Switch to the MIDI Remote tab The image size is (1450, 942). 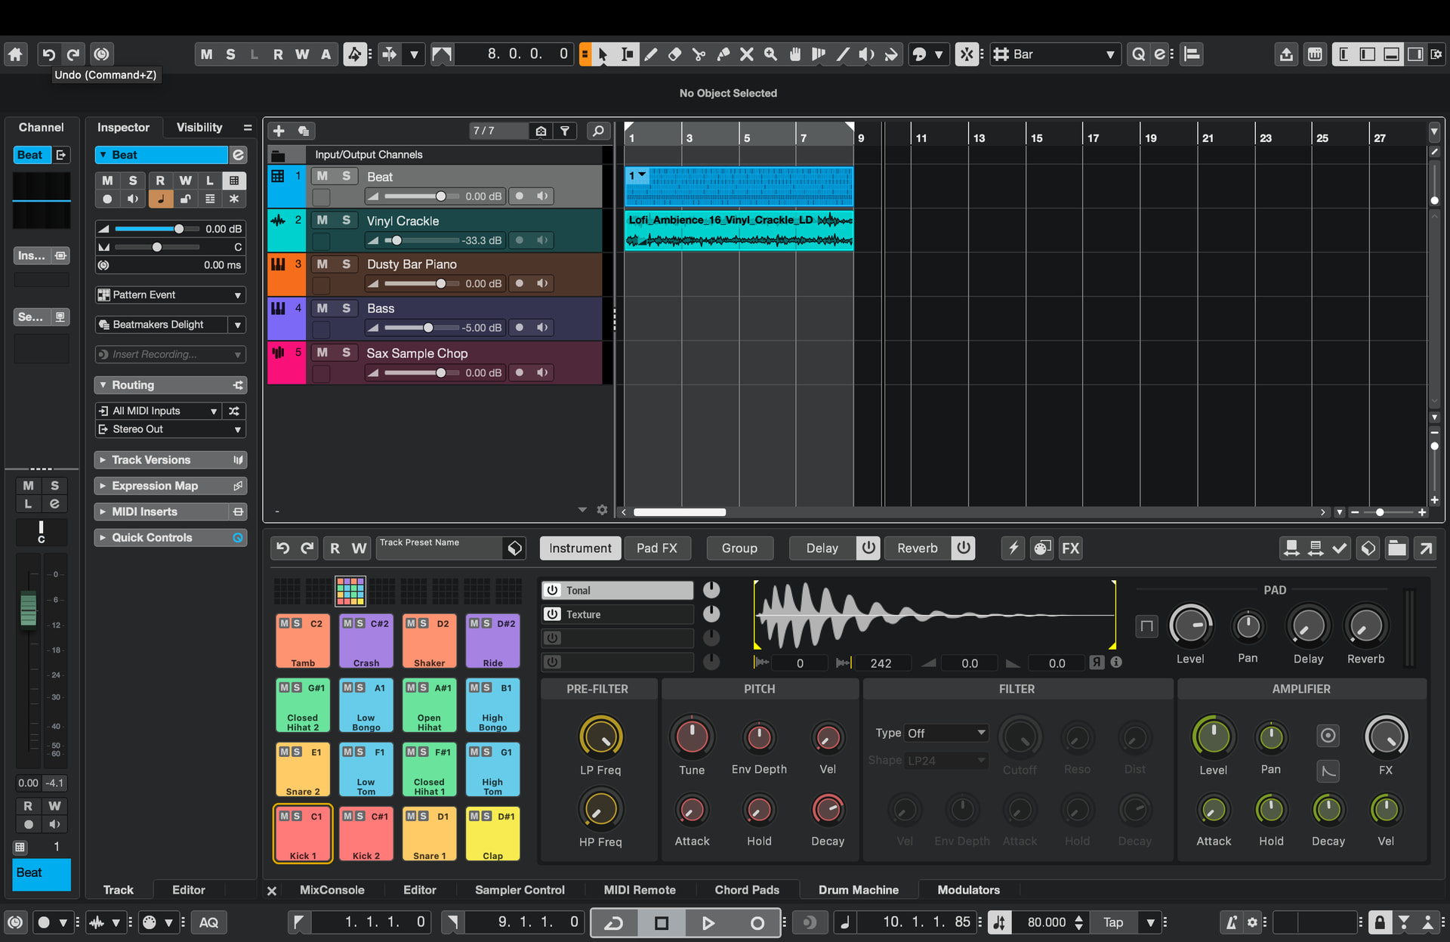click(x=640, y=890)
